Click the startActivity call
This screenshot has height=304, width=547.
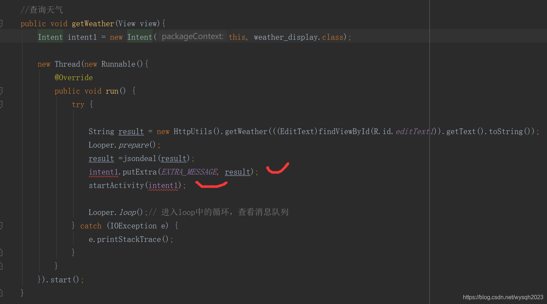[x=116, y=186]
